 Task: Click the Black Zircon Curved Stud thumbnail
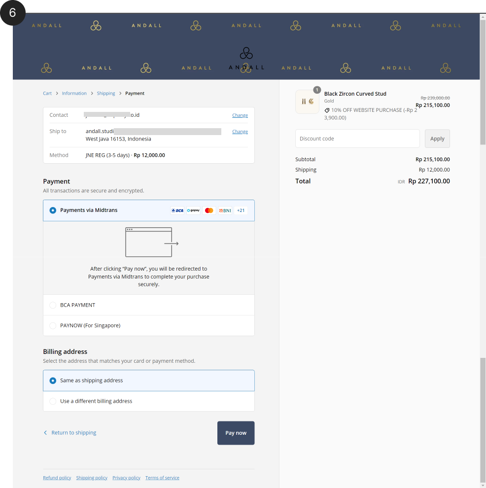click(x=307, y=102)
